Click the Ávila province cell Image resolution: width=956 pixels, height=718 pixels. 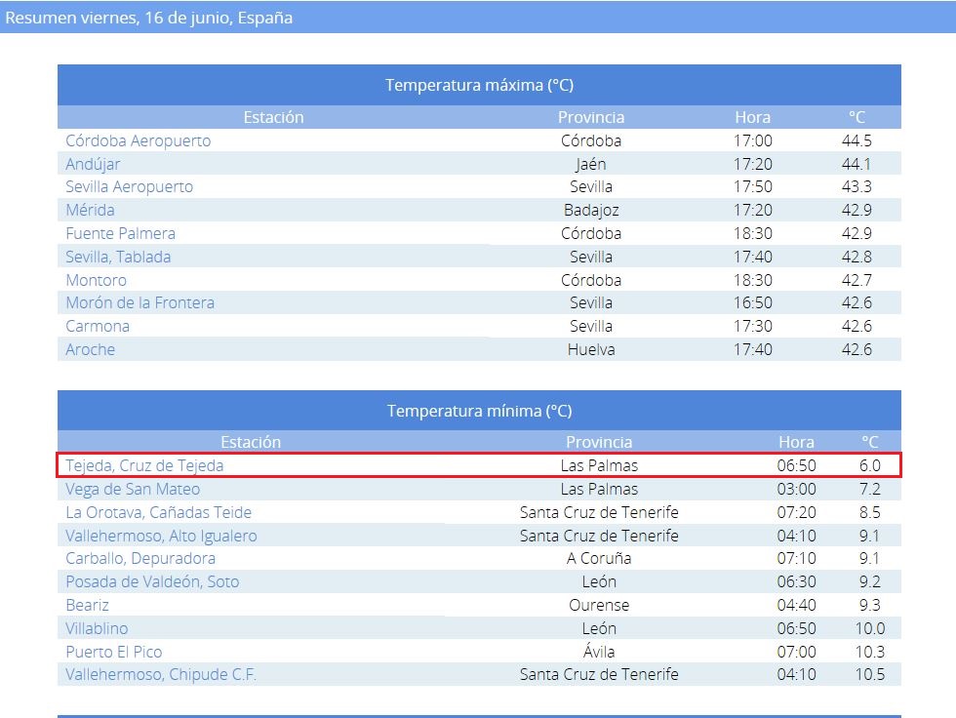click(x=599, y=652)
